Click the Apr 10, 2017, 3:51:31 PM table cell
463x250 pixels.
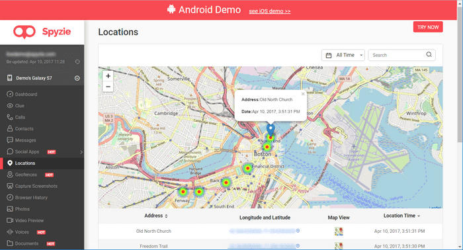coord(400,231)
